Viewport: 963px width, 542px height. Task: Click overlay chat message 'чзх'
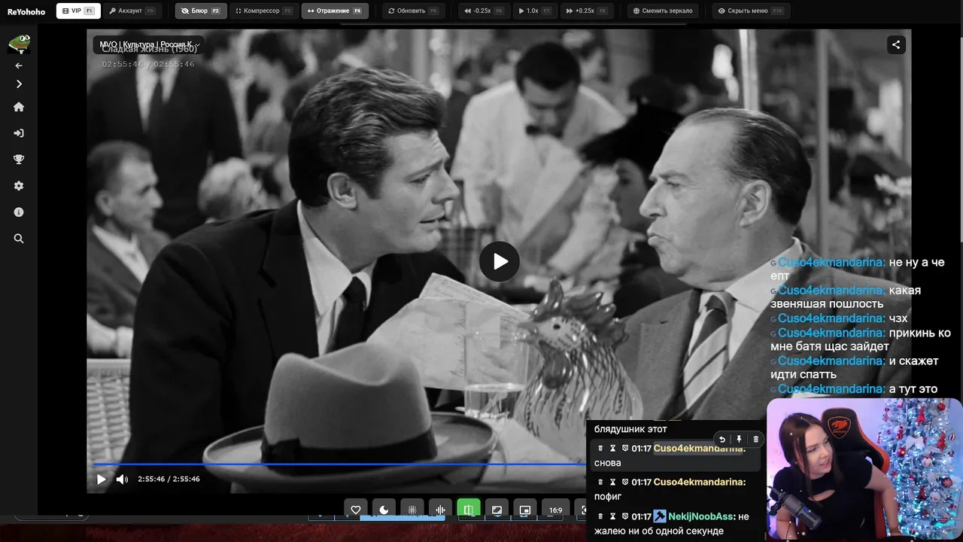point(898,318)
